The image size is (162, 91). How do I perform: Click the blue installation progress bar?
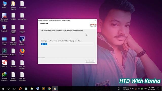pyautogui.click(x=67, y=44)
